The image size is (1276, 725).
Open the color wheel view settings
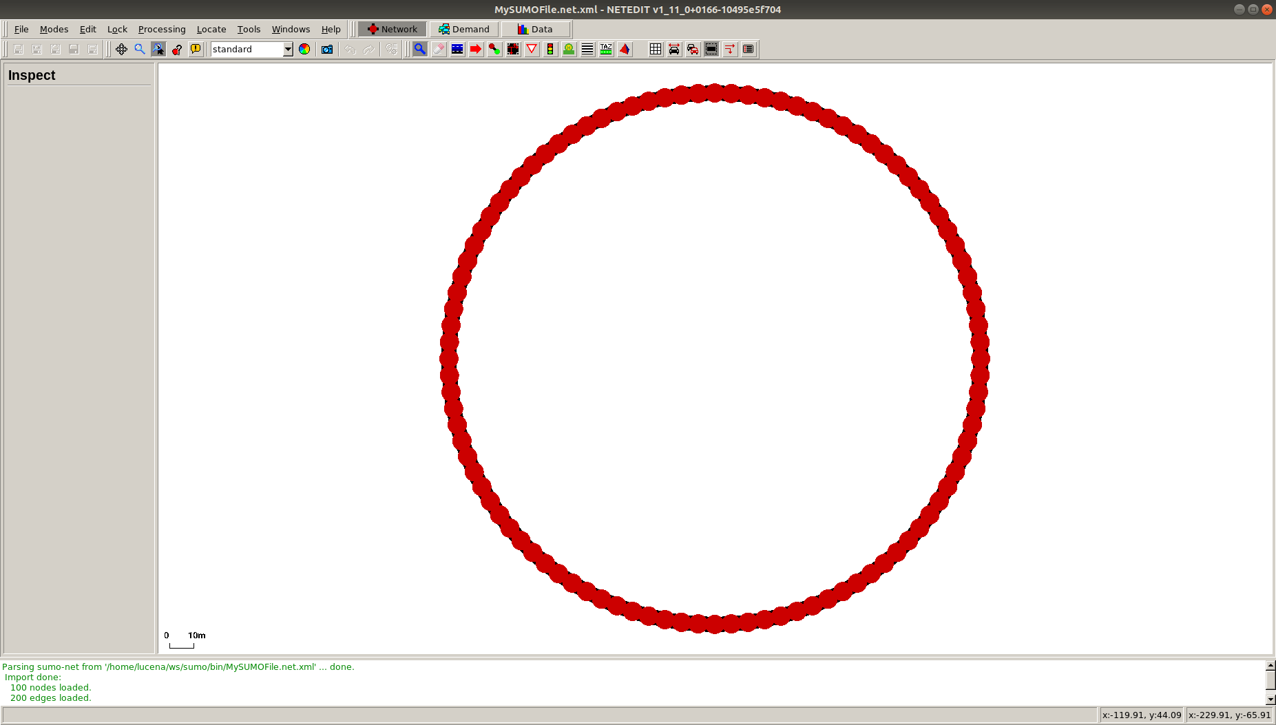pos(304,49)
